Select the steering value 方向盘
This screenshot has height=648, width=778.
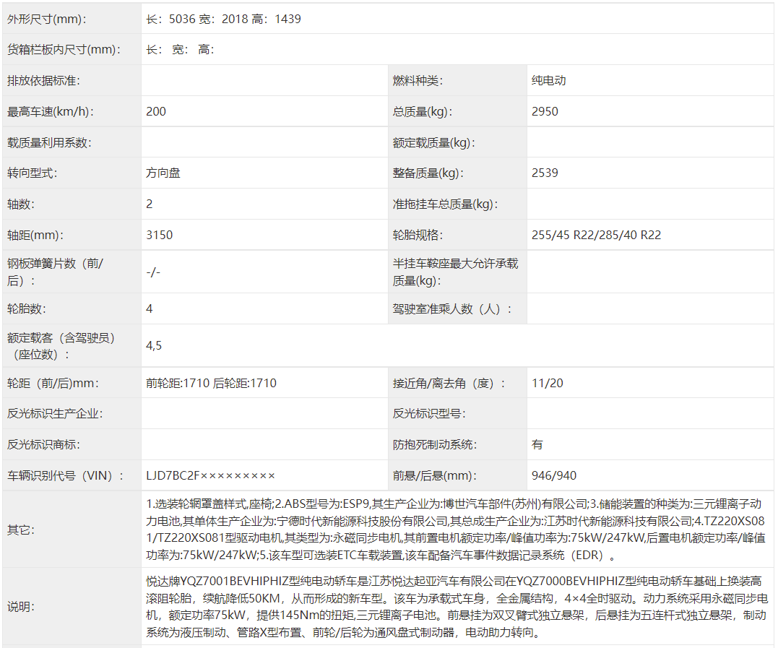coord(163,173)
